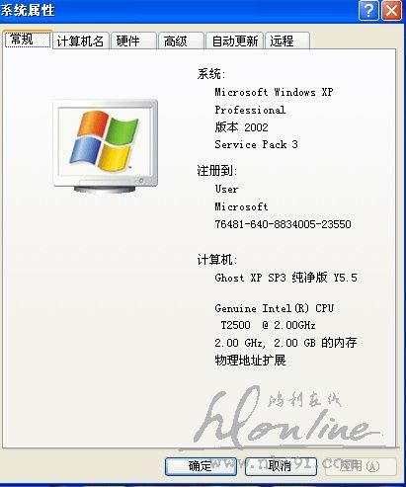Viewport: 406px width, 487px height.
Task: Select the 常规 tab
Action: 28,40
